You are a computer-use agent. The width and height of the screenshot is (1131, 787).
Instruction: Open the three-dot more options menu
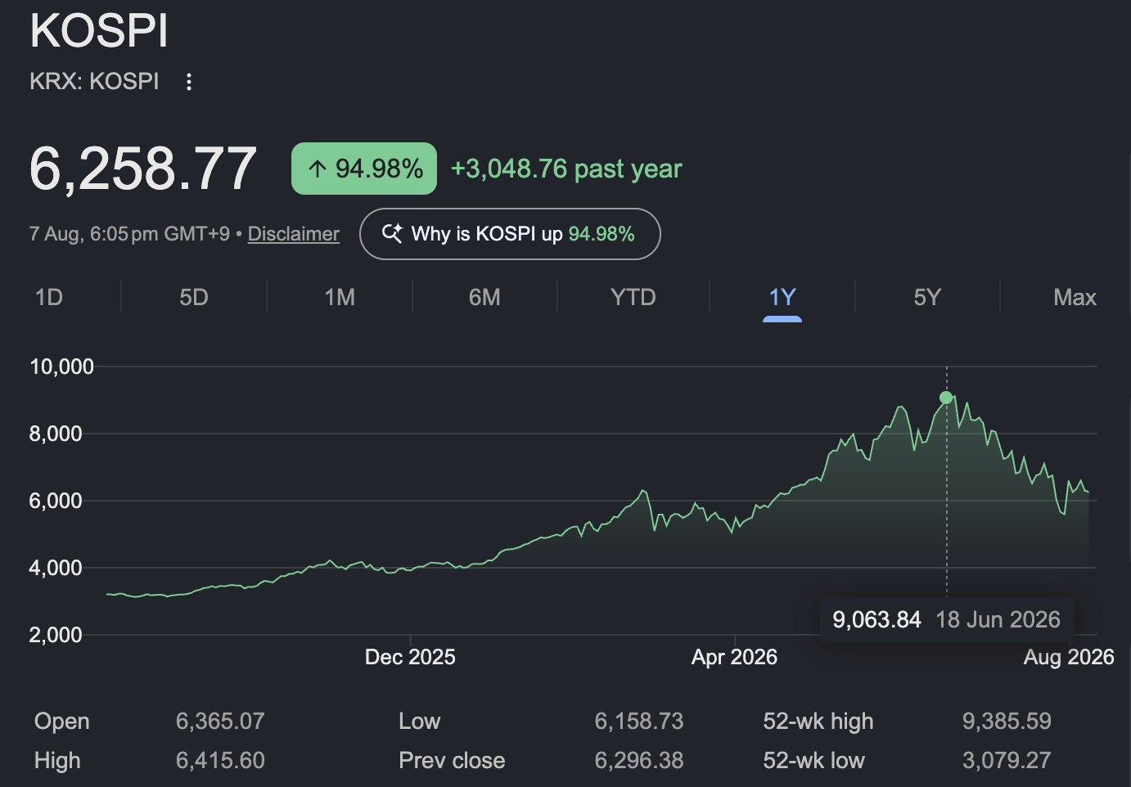click(189, 82)
